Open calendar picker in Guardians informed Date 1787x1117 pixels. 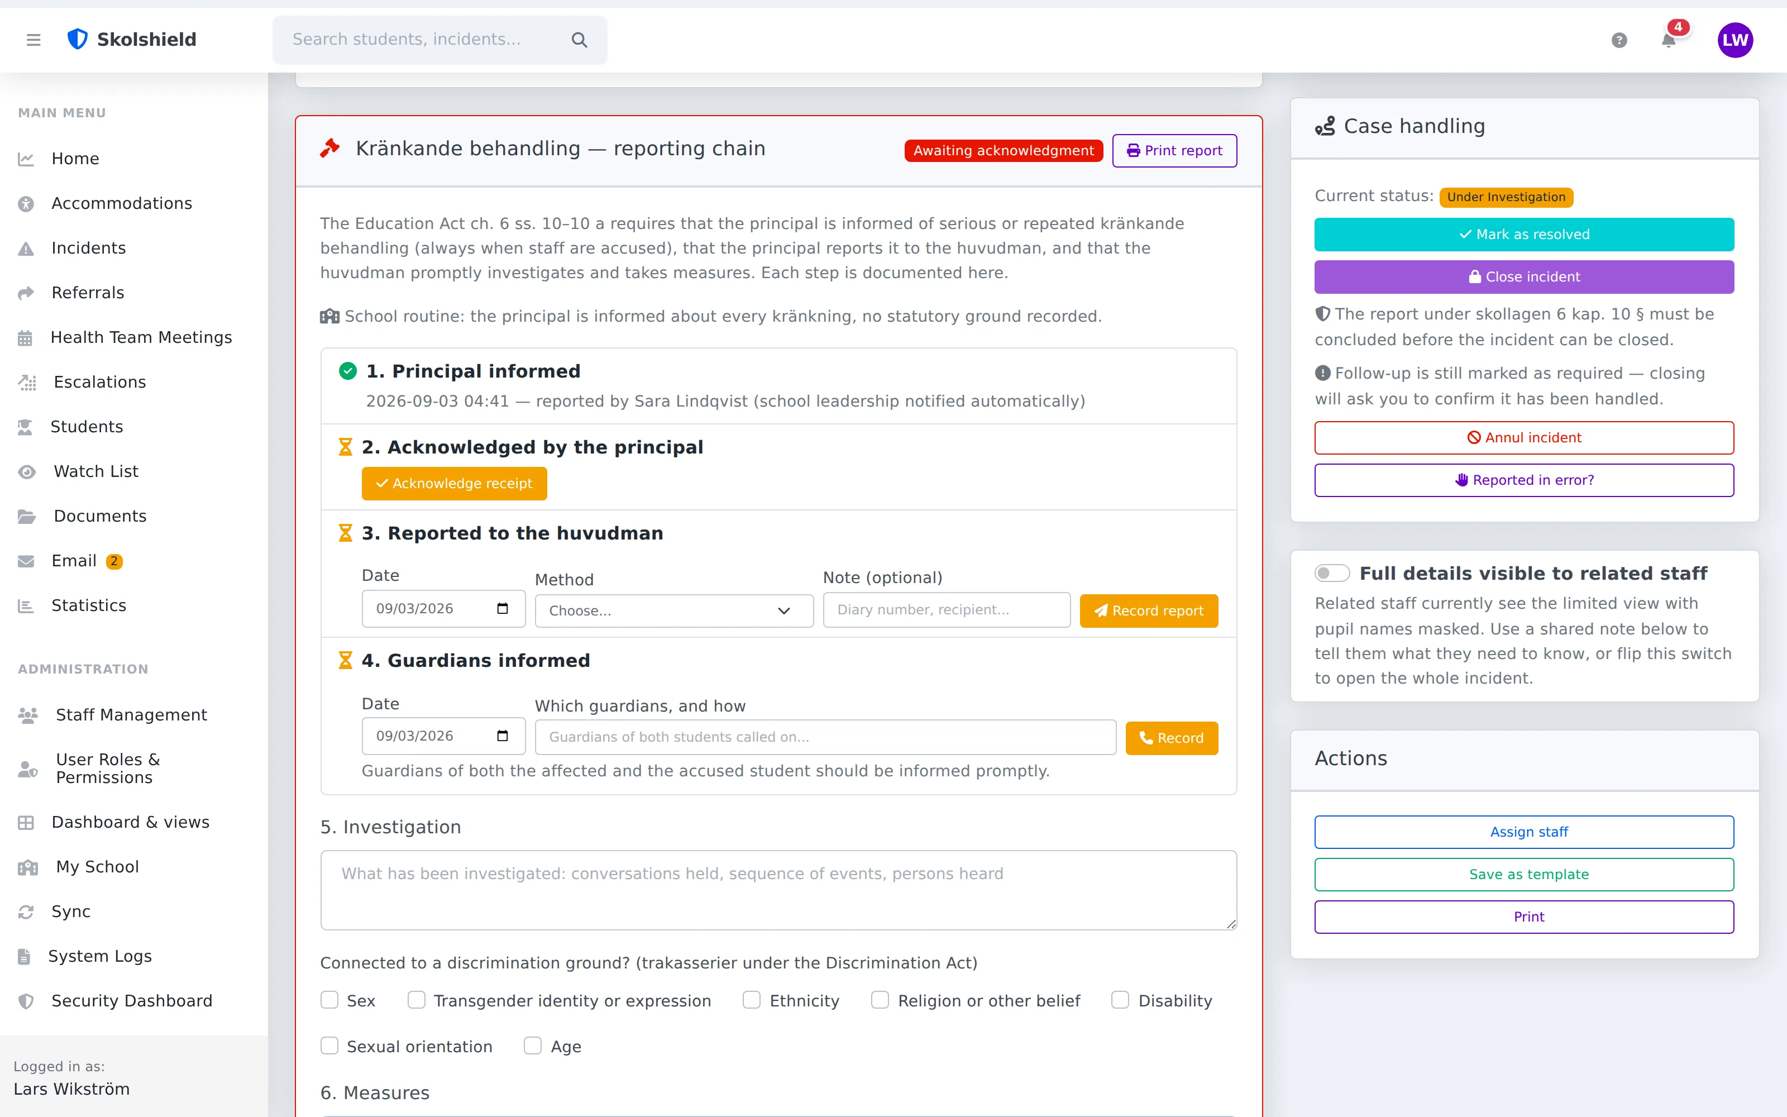pyautogui.click(x=503, y=736)
